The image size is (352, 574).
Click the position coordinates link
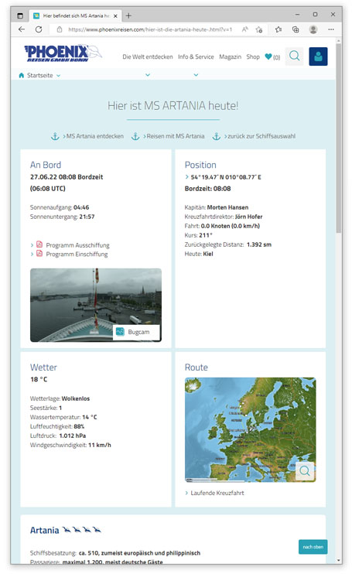[226, 177]
